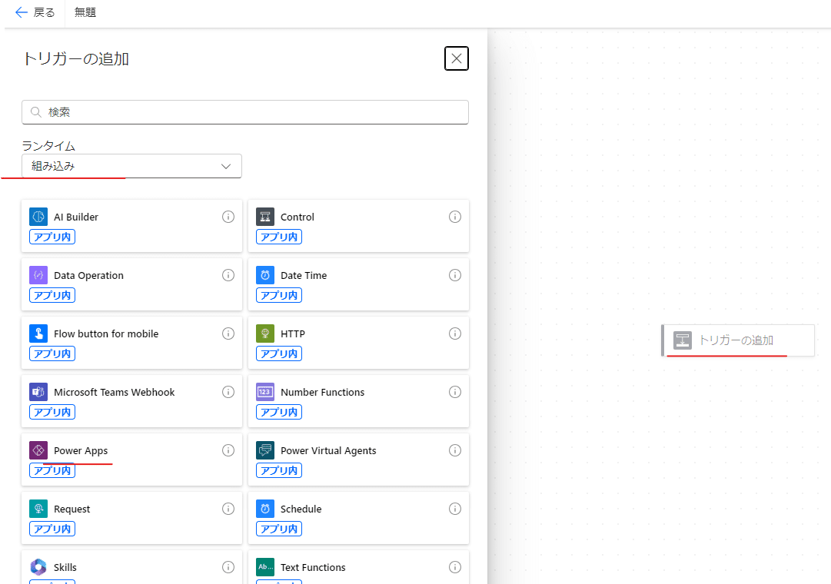Select the Control label
The height and width of the screenshot is (584, 831).
click(x=297, y=217)
